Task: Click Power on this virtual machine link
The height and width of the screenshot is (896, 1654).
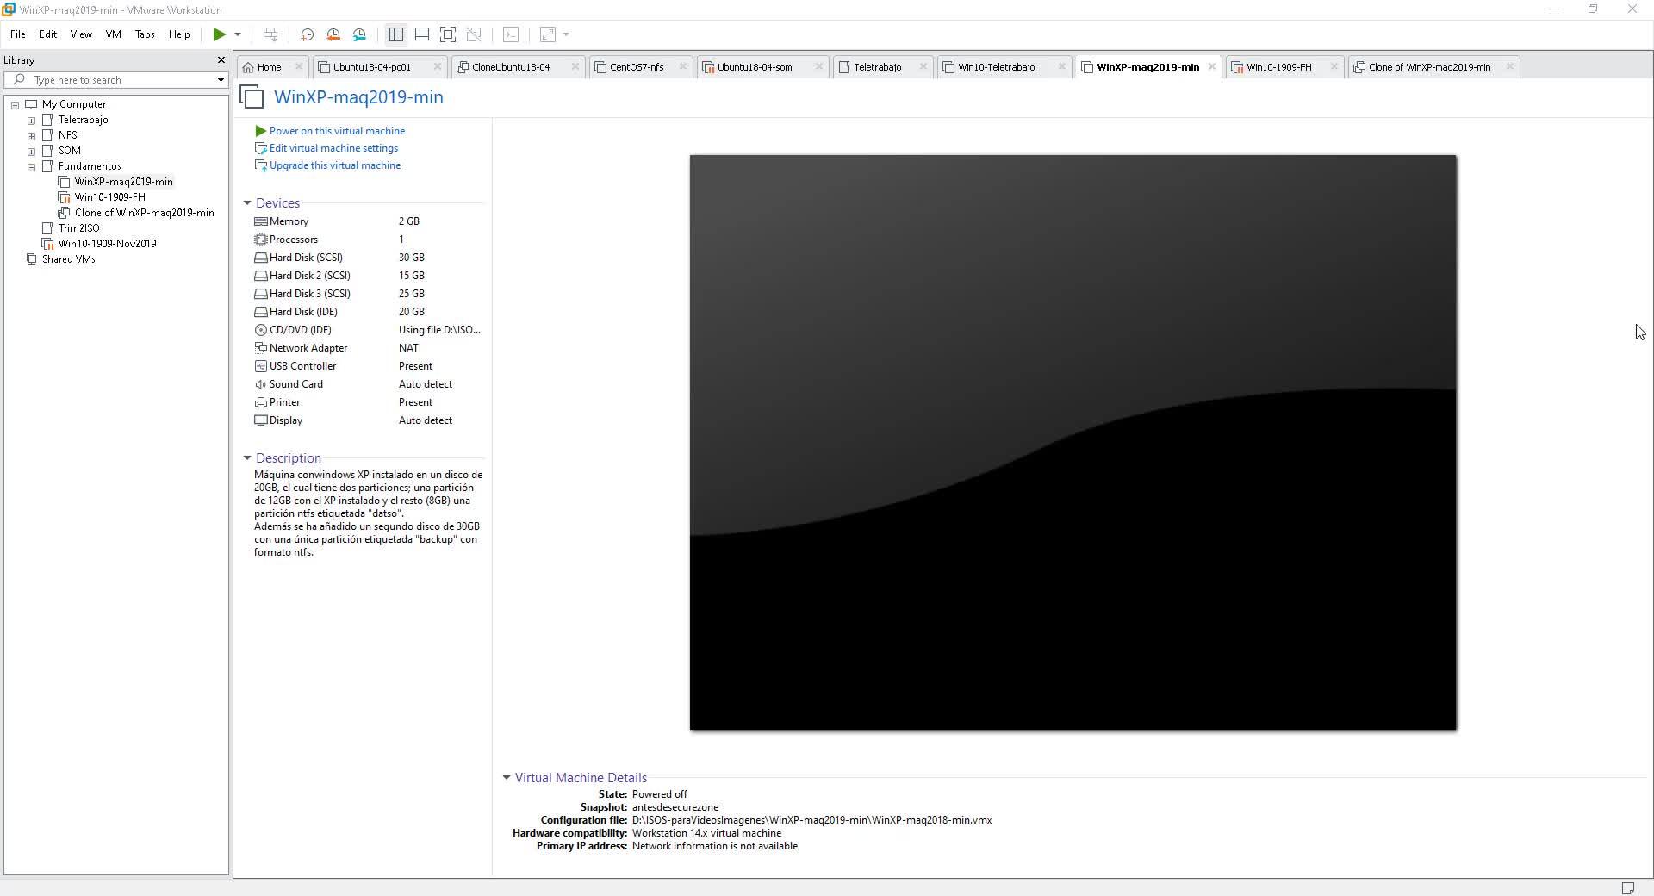Action: click(337, 131)
